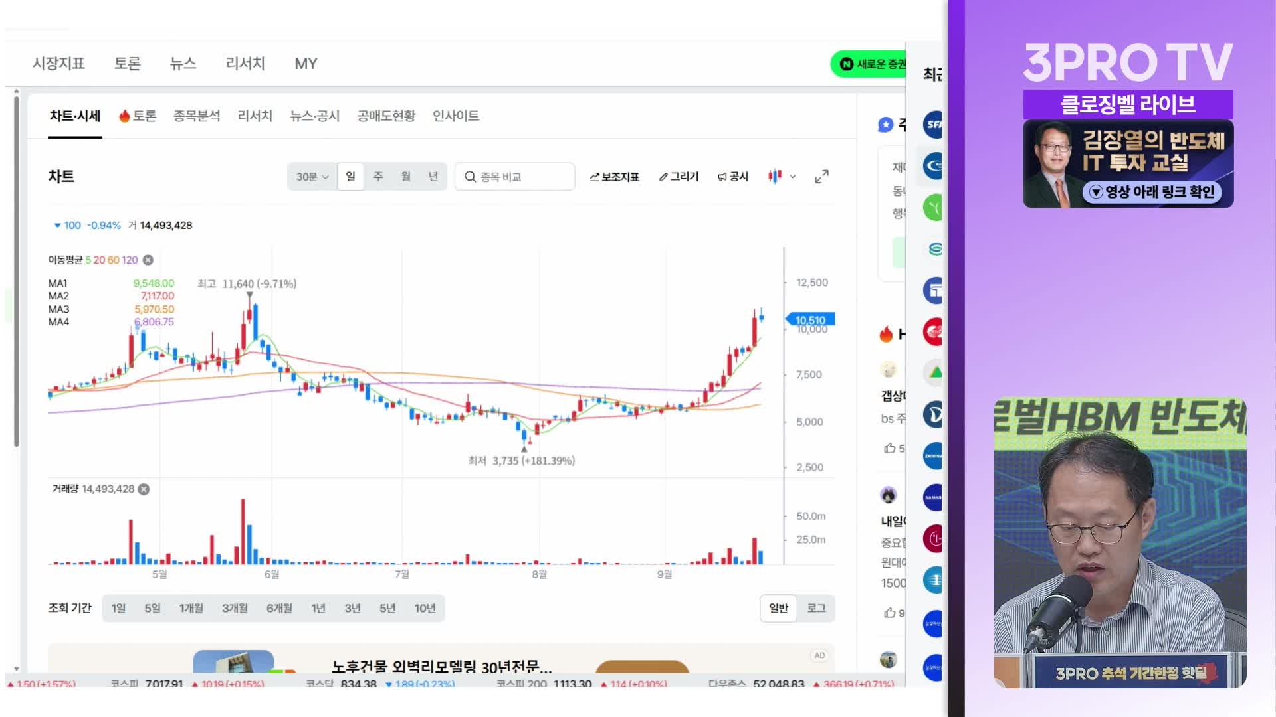Select the 주 weekly candle interval
This screenshot has width=1276, height=717.
pos(378,177)
